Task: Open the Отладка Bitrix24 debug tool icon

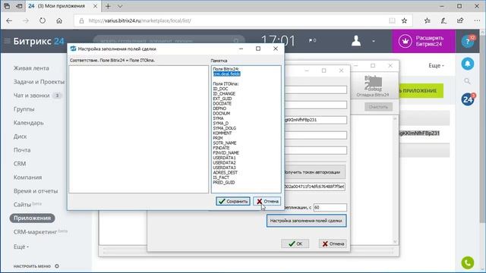Action: coord(373,86)
